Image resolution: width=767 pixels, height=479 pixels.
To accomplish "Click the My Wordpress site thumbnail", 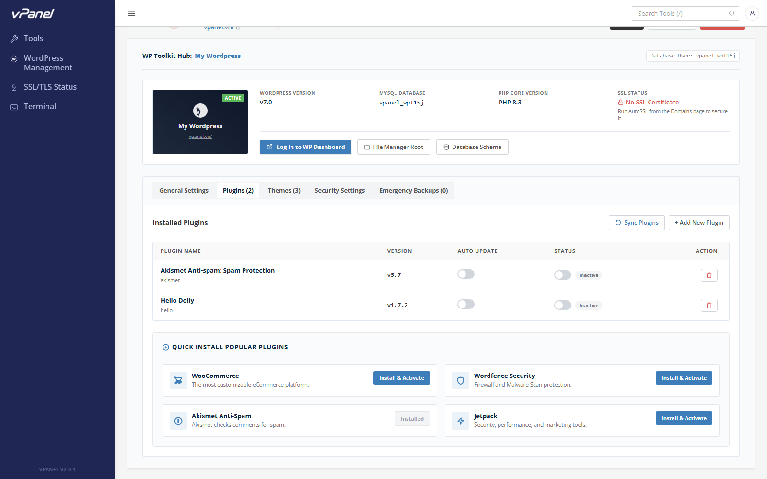I will [x=200, y=122].
